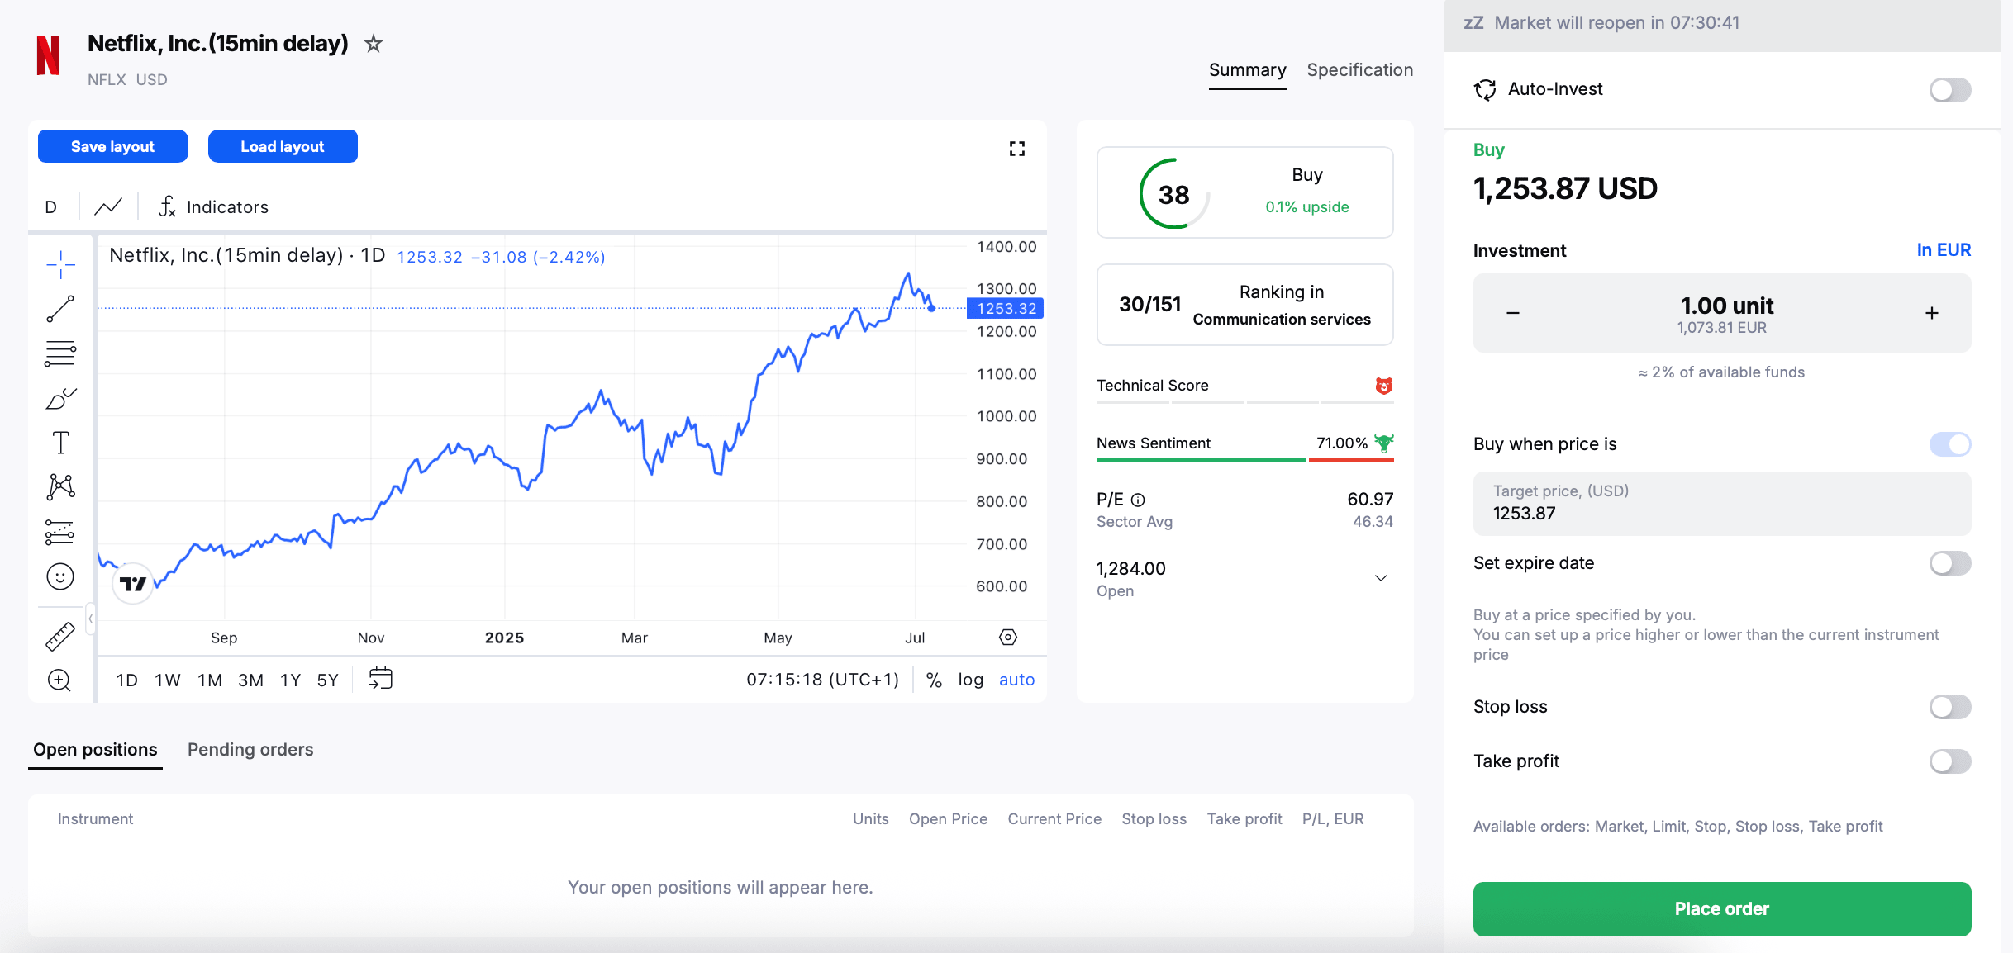The height and width of the screenshot is (953, 2013).
Task: Open the emoji sticker tool
Action: (x=59, y=576)
